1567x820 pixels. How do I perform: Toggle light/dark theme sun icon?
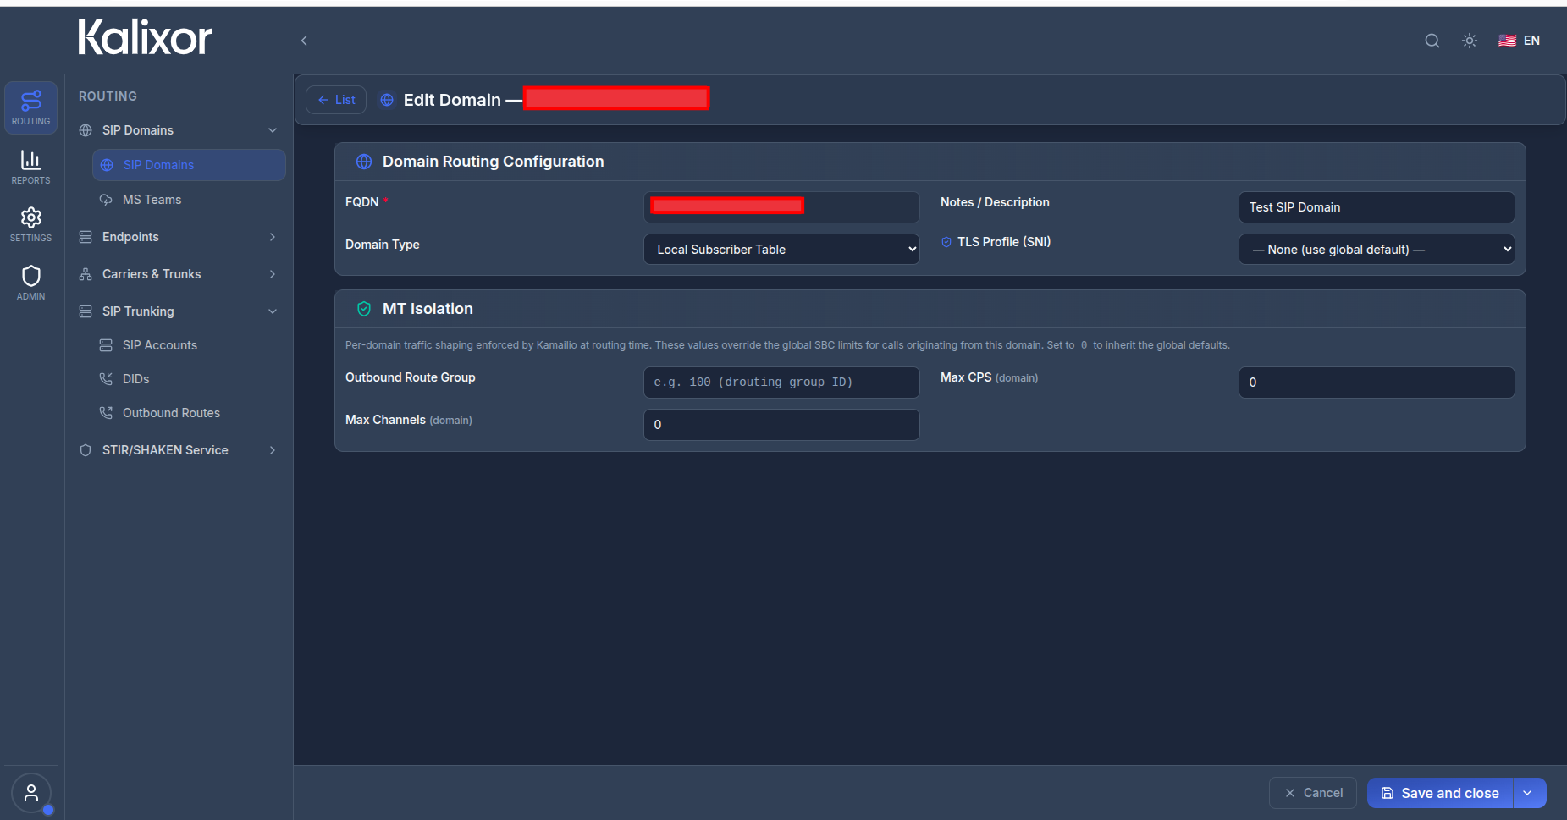click(1470, 41)
